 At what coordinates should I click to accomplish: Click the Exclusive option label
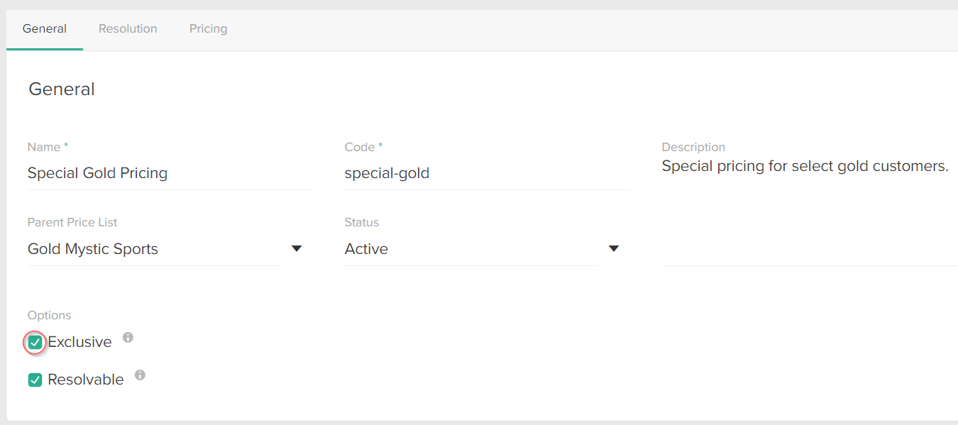(x=79, y=341)
